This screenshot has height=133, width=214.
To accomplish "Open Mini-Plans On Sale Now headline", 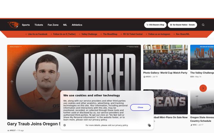I will point(171,117).
